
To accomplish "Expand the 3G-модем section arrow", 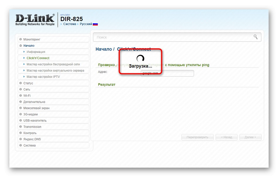I will point(20,114).
